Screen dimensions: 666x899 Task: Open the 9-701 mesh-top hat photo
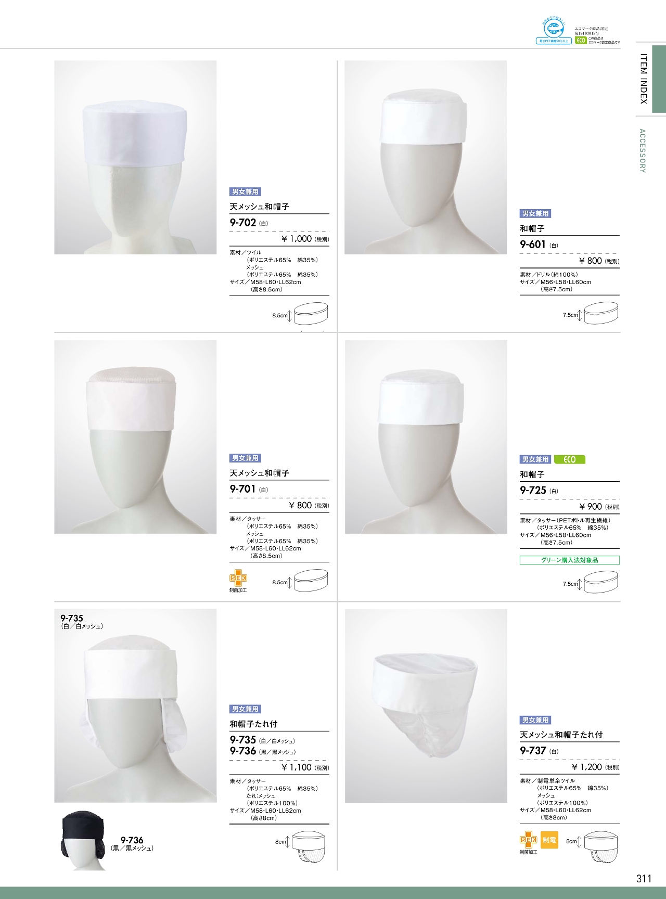[135, 437]
